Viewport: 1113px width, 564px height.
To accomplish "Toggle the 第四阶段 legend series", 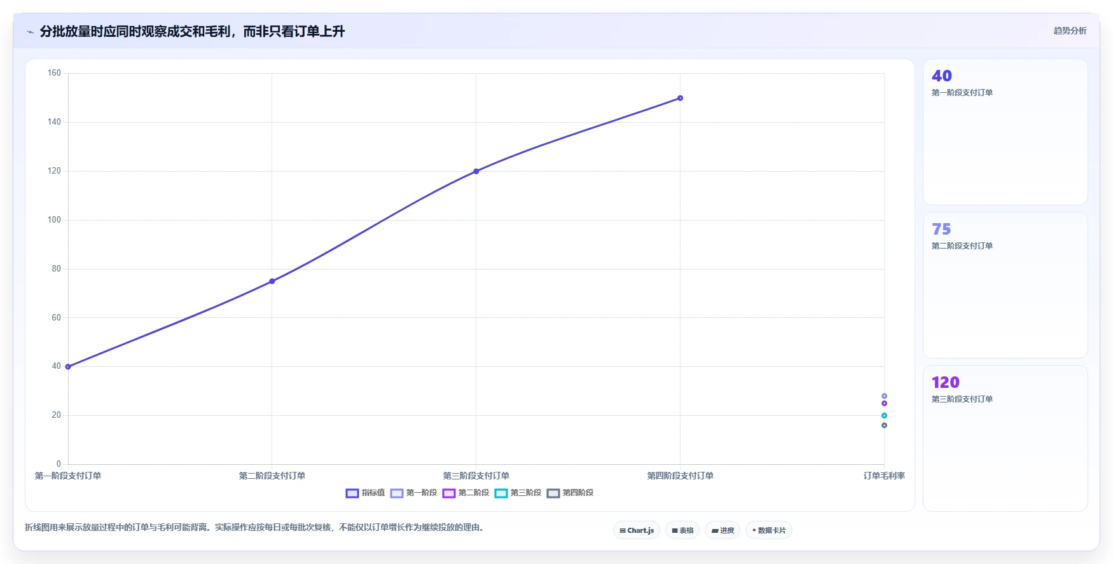I will coord(570,493).
